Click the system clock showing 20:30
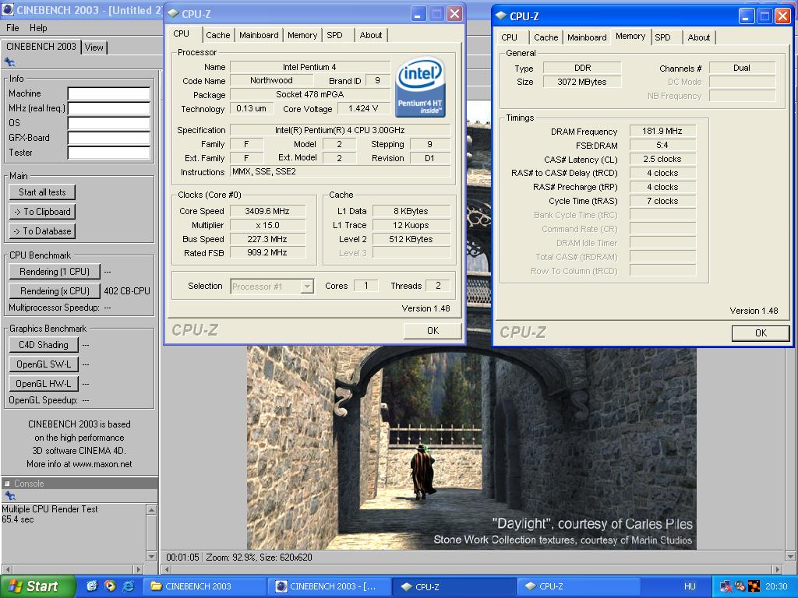 pyautogui.click(x=776, y=586)
